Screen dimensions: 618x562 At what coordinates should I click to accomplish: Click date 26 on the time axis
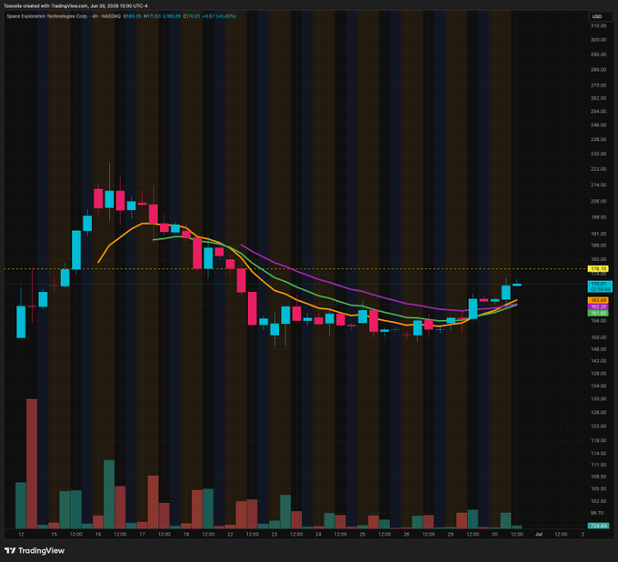click(x=407, y=535)
